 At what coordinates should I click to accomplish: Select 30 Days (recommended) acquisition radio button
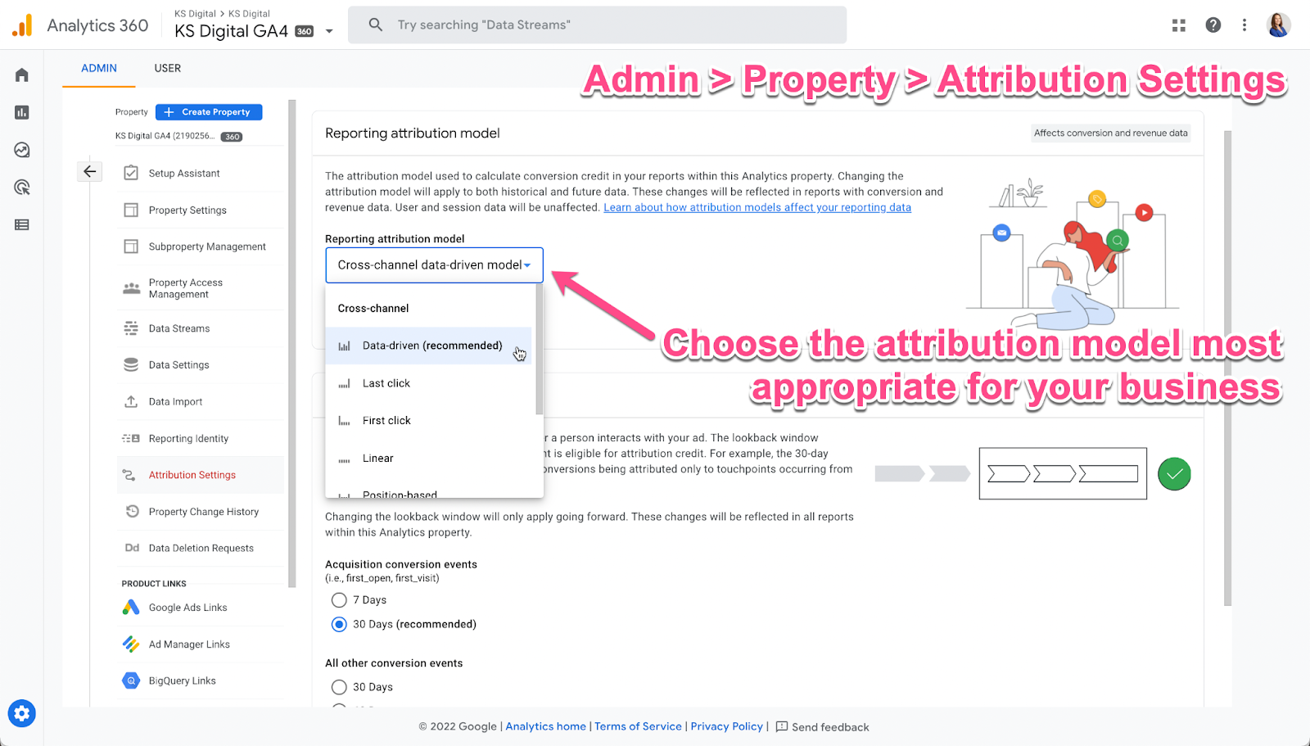pyautogui.click(x=339, y=624)
